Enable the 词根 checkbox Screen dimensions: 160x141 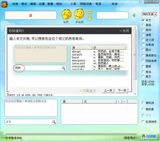tap(143, 35)
